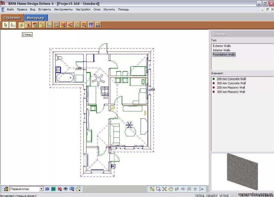
Task: Click the electrical plug tool icon
Action: pyautogui.click(x=12, y=25)
